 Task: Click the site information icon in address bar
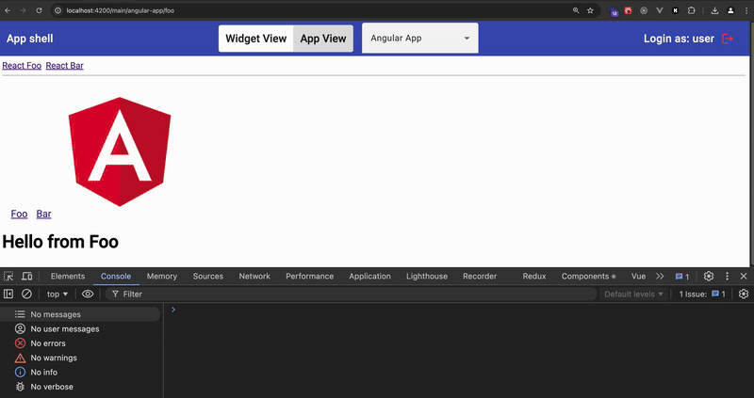58,10
